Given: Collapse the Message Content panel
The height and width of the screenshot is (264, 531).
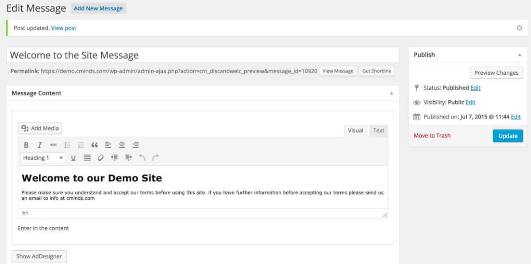Looking at the screenshot, I should click(391, 93).
